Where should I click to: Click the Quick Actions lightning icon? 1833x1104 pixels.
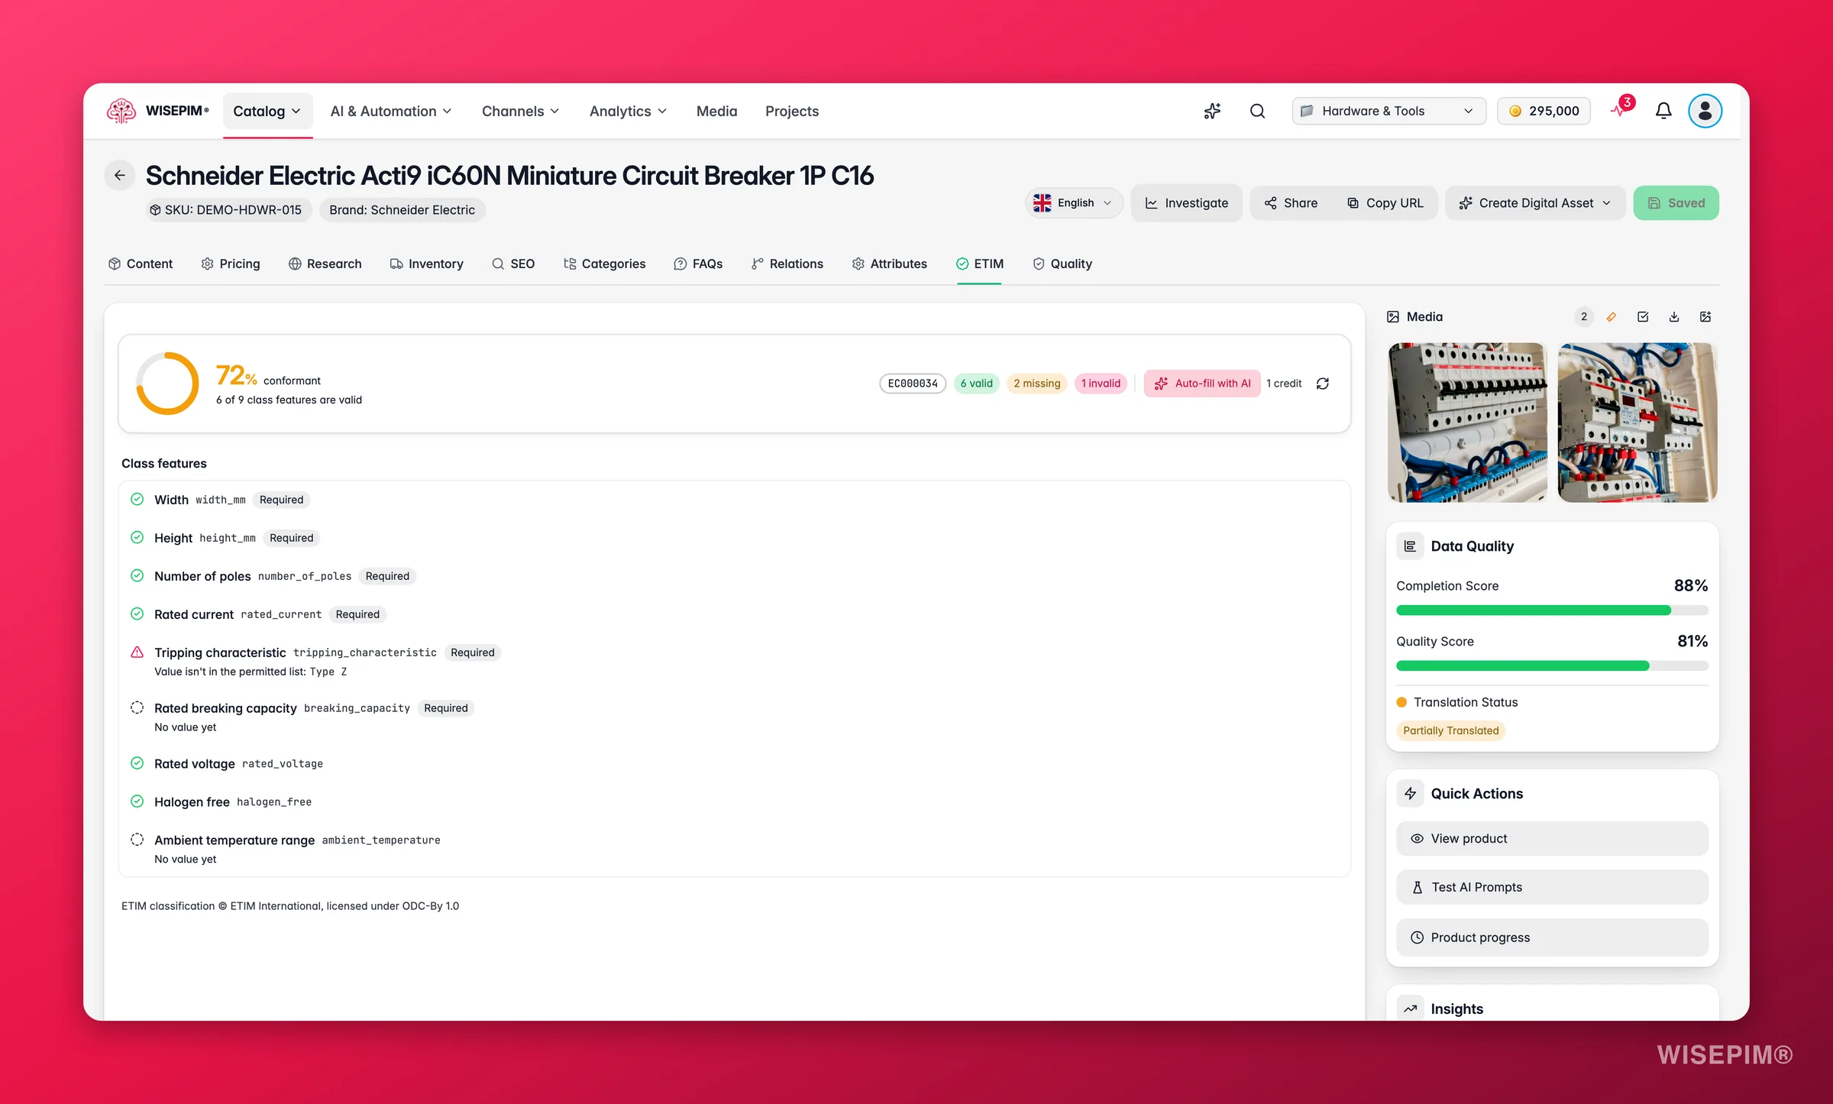[x=1410, y=794]
